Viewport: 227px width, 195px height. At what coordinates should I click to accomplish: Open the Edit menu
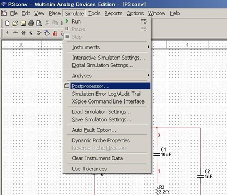26,13
